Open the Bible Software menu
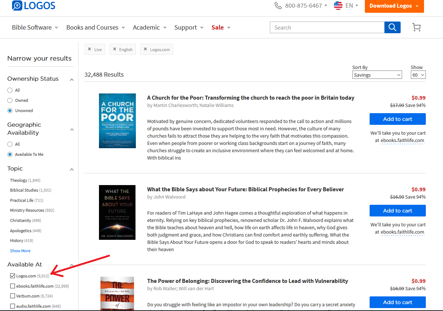Screen dimensions: 443x311 [35, 27]
